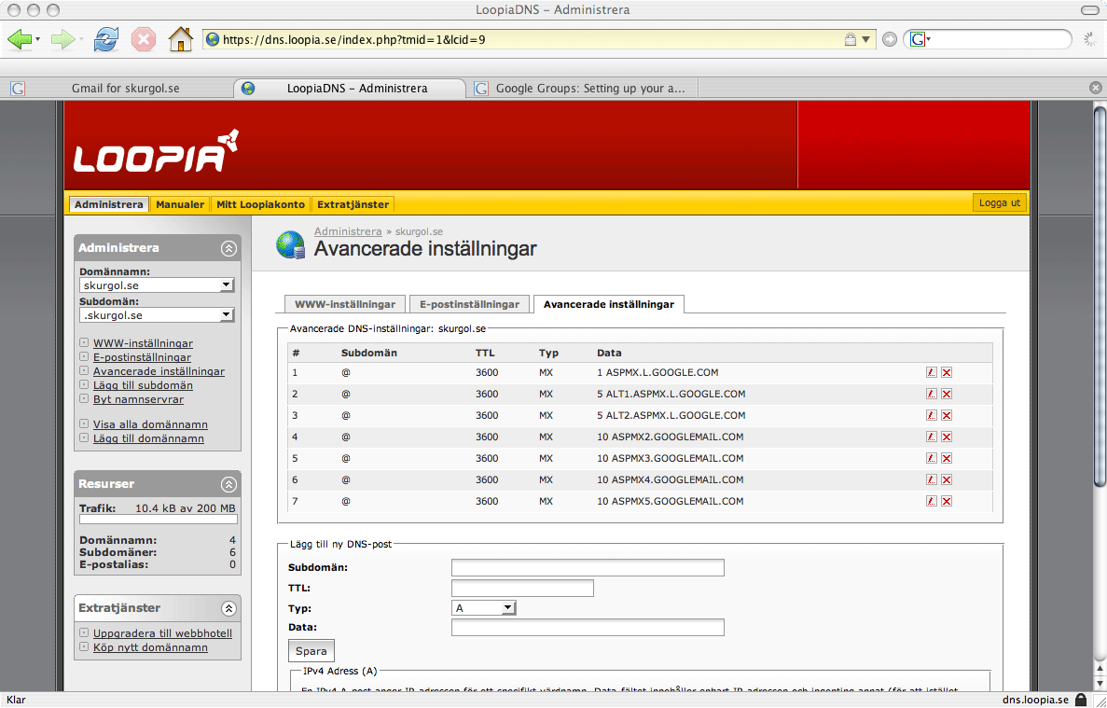Click the Logga ut button

pos(1000,202)
